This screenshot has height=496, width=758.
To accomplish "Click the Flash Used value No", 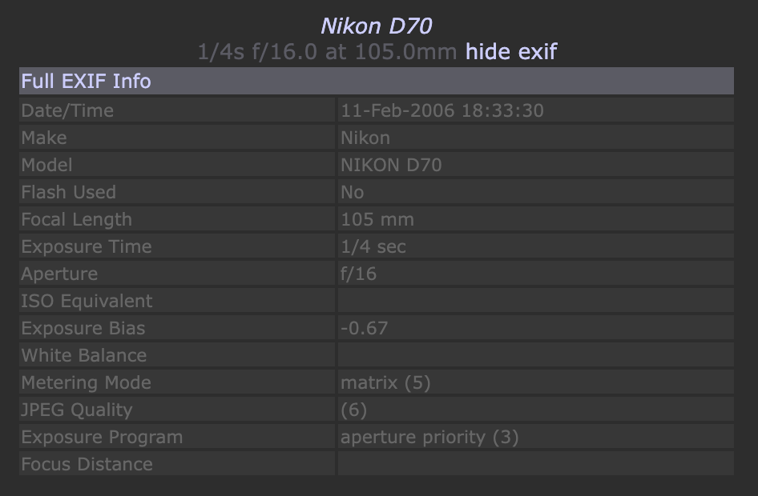I will [x=352, y=192].
